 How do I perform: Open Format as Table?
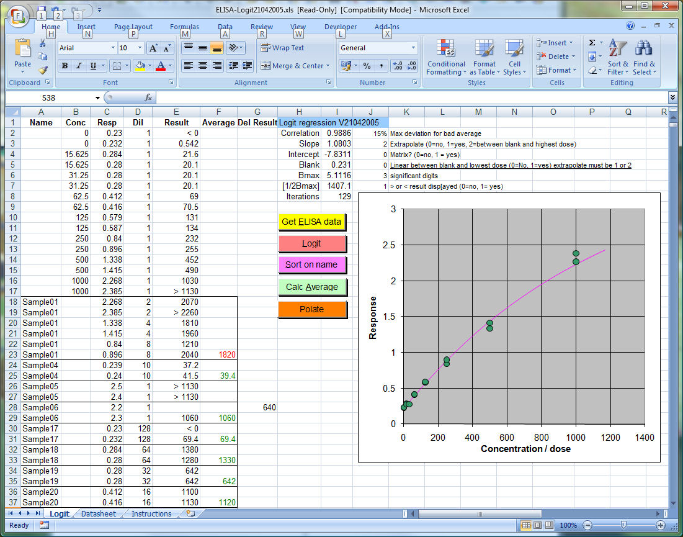click(x=484, y=57)
